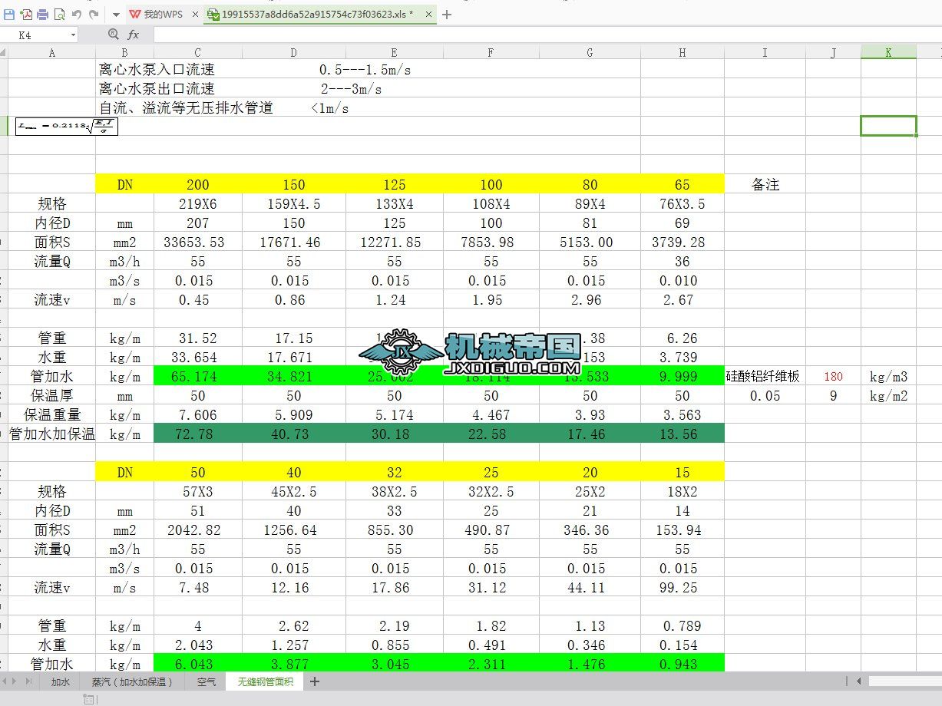Add a new document tab with plus

point(448,15)
